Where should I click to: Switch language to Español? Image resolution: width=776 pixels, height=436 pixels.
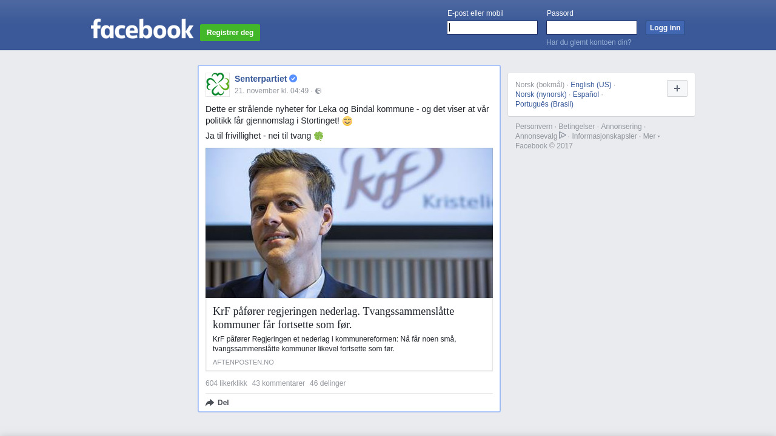586,94
